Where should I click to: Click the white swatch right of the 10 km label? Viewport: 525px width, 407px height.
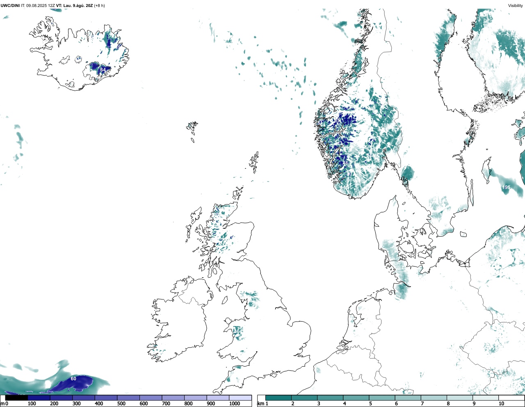[511, 398]
